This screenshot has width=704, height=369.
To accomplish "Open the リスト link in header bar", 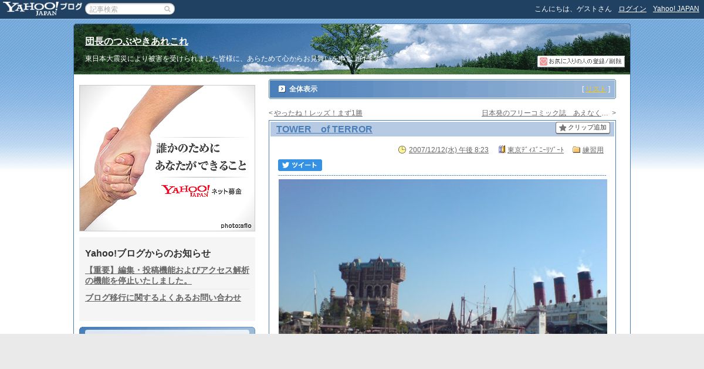I will coord(596,89).
